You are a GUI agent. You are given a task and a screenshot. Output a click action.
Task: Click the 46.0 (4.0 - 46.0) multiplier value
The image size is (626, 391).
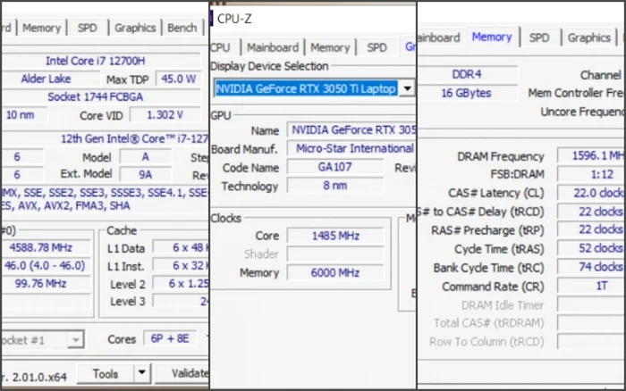[x=45, y=265]
